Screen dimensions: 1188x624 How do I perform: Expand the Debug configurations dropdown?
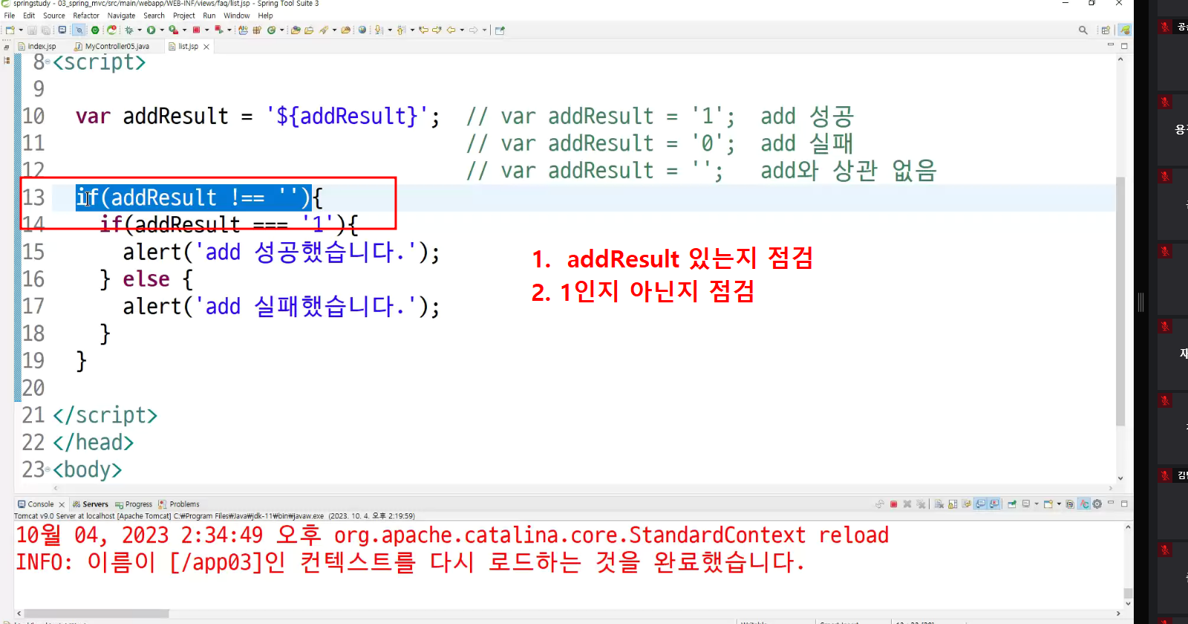point(140,30)
